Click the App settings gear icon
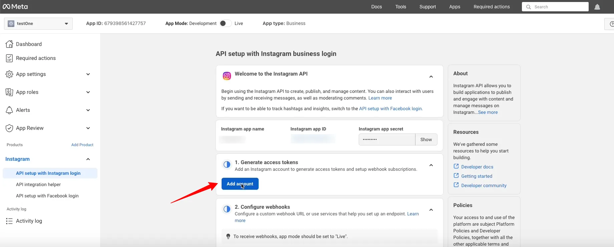The image size is (614, 247). tap(9, 74)
